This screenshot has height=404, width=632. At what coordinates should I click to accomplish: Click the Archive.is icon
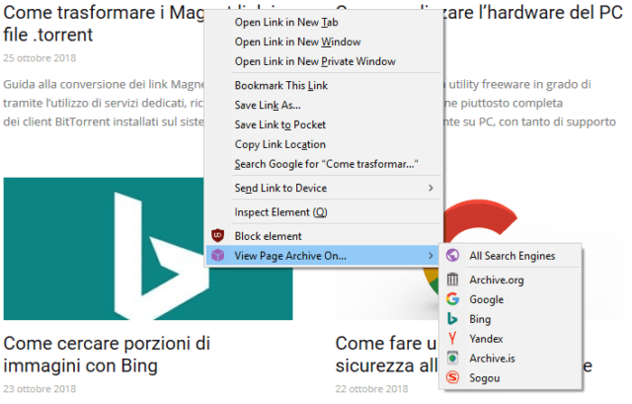pos(452,359)
